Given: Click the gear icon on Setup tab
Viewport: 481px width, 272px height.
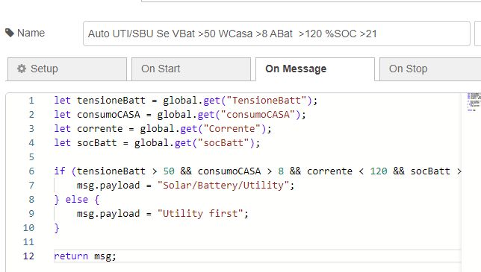Looking at the screenshot, I should [22, 69].
